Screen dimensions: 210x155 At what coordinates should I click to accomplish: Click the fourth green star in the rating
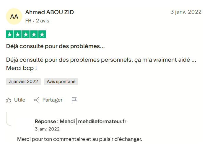34,35
